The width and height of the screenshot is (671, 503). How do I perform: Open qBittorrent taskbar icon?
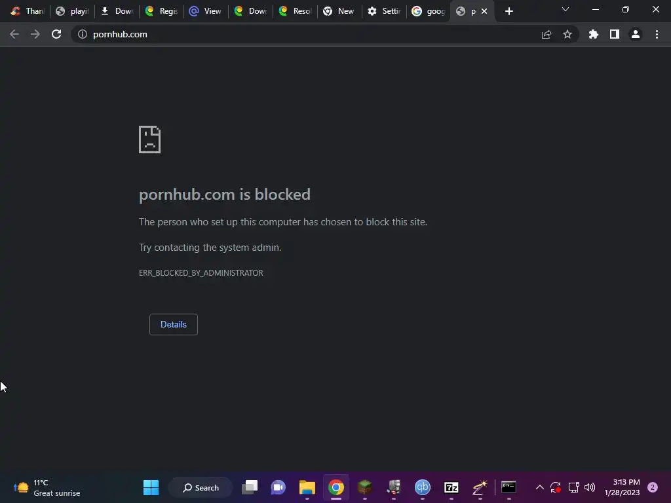(x=423, y=487)
